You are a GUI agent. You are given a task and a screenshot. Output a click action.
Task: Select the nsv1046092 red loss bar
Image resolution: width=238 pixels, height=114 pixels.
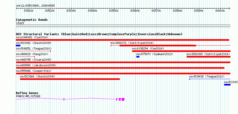pyautogui.click(x=122, y=40)
